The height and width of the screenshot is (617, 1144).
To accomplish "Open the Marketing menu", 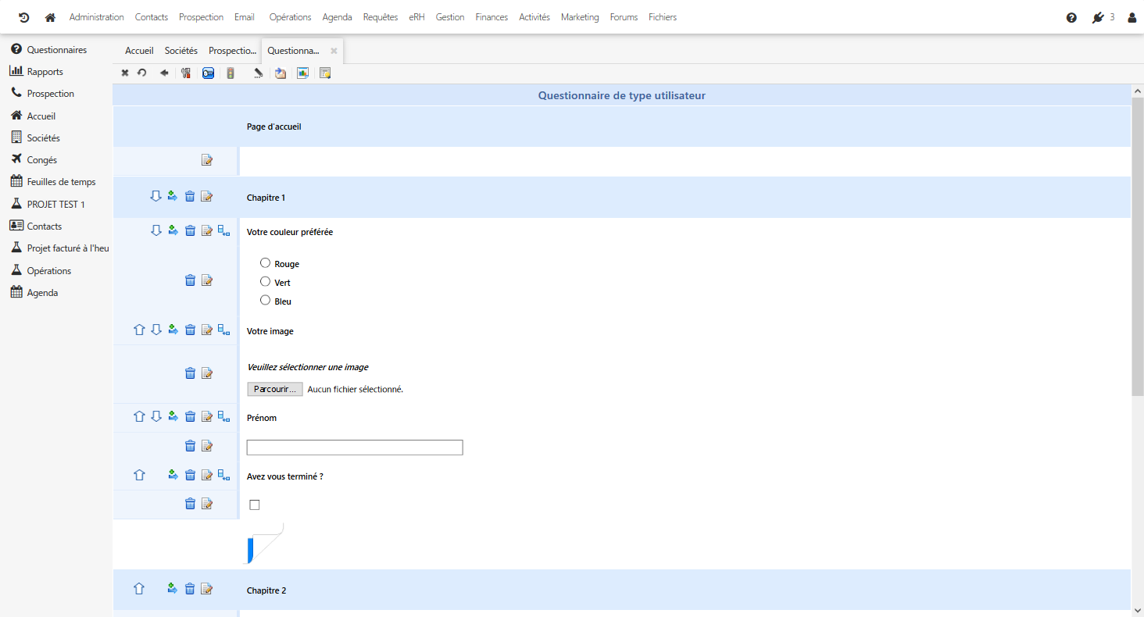I will tap(580, 17).
